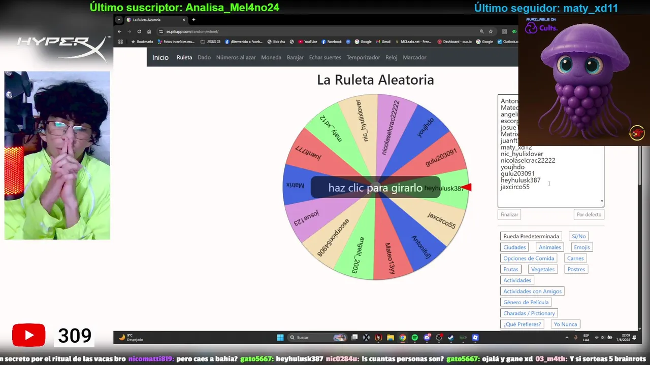Viewport: 650px width, 365px height.
Task: Open the JESUS 23 bookmark folder
Action: [210, 42]
